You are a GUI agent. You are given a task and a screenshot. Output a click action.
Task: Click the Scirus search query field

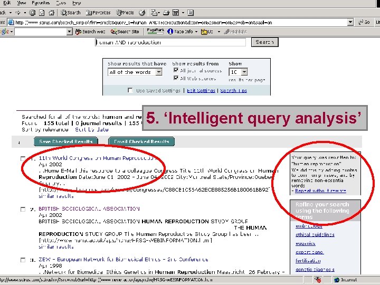[170, 42]
